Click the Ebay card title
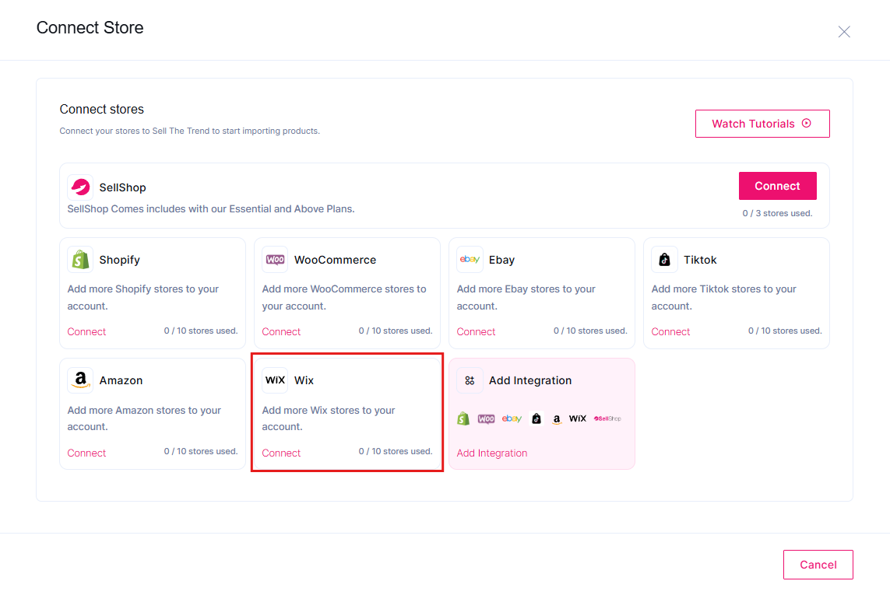The width and height of the screenshot is (890, 595). pos(501,260)
